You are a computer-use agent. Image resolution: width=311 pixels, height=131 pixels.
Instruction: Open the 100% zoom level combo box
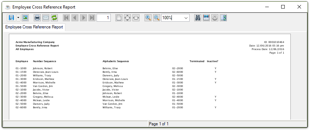pos(175,18)
